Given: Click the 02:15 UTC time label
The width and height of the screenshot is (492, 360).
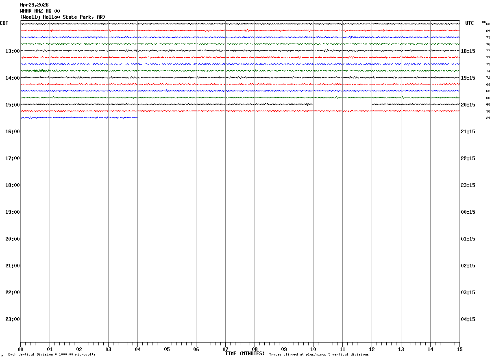Looking at the screenshot, I should pos(468,266).
